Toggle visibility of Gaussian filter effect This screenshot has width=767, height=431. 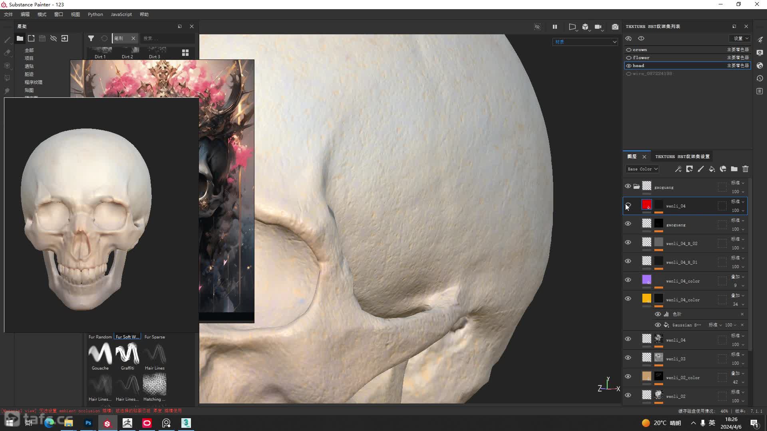tap(658, 325)
